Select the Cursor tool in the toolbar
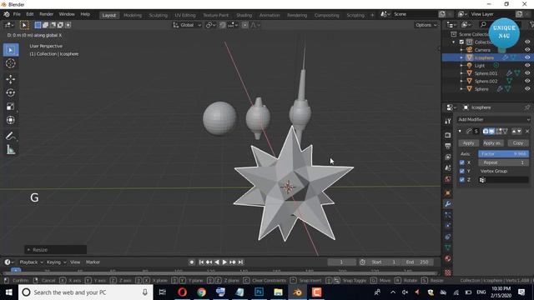This screenshot has height=300, width=534. (11, 63)
